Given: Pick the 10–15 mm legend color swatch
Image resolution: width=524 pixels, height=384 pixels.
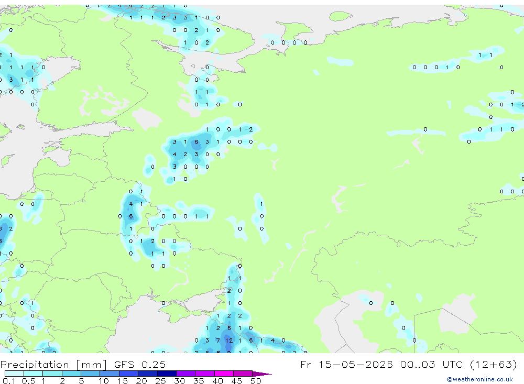Looking at the screenshot, I should pos(110,374).
